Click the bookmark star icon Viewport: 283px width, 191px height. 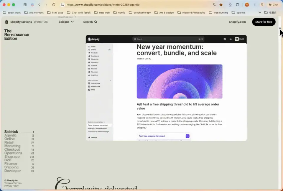coord(221,5)
